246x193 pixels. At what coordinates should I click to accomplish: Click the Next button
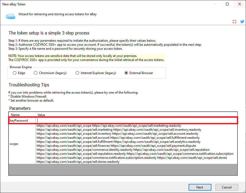click(200, 187)
